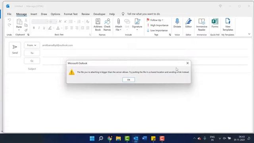Viewport: 254px width, 143px height.
Task: Toggle underline formatting
Action: 44,28
